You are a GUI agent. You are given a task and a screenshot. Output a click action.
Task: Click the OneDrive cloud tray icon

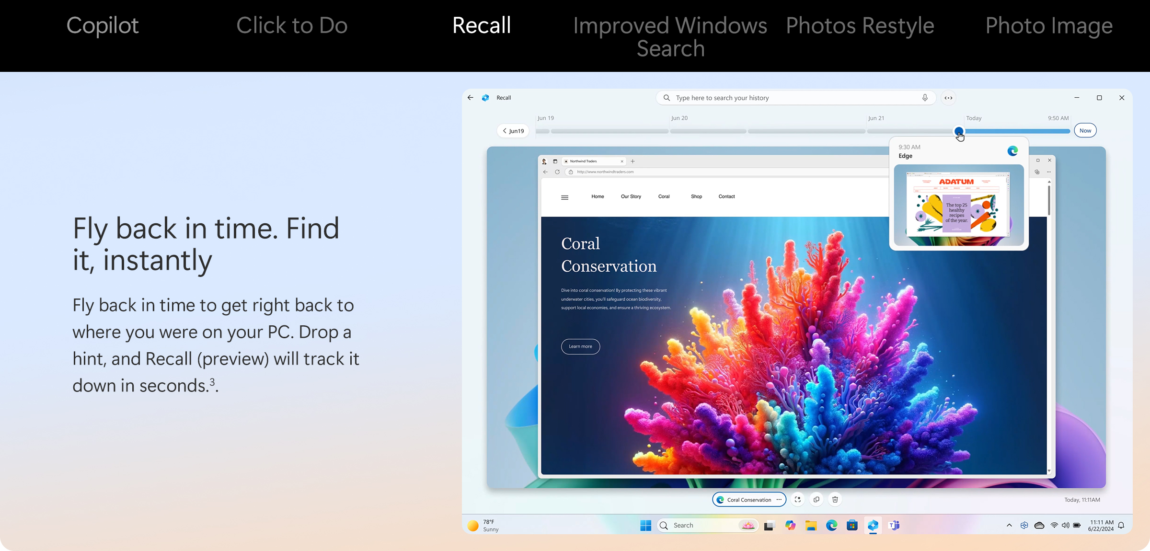(1039, 526)
